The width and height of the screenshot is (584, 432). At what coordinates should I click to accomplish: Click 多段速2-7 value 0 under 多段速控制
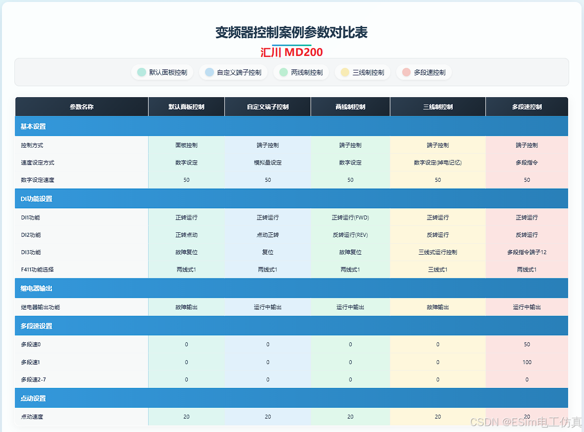click(527, 379)
